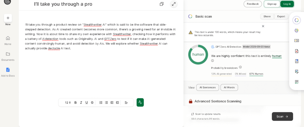Insert a bulleted list

(x=106, y=103)
